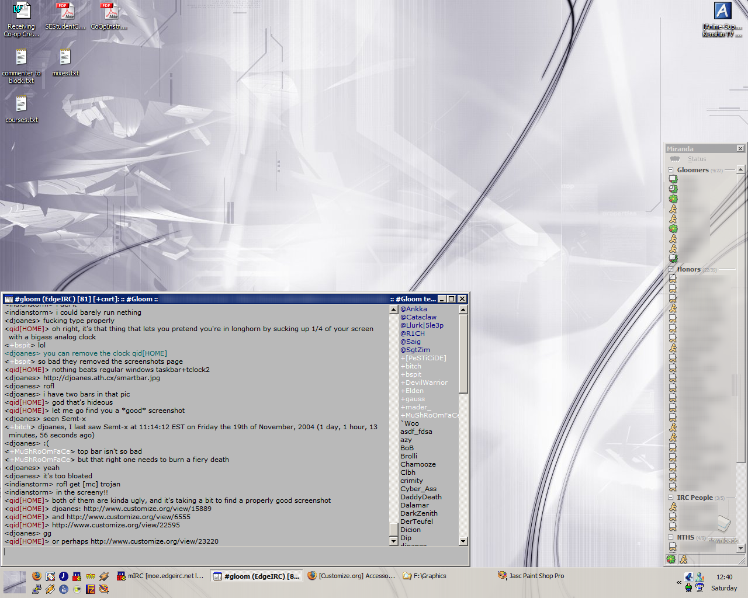Open Firefox from the quick launch bar
The height and width of the screenshot is (598, 748).
click(x=37, y=576)
